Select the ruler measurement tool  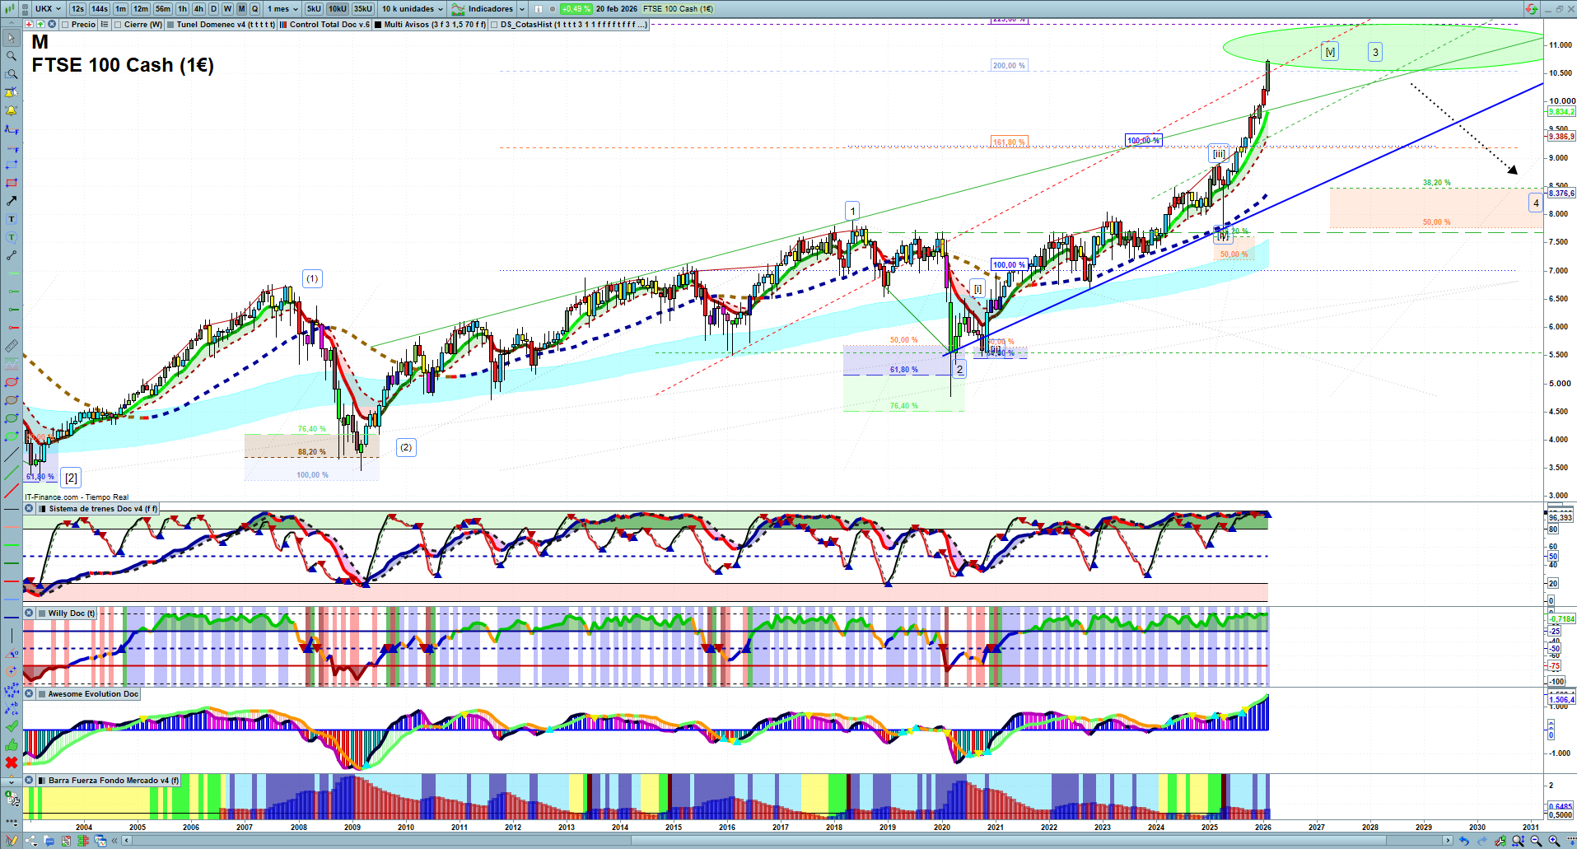12,346
